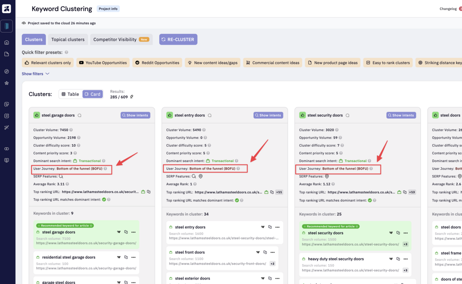
Task: Open top ranking URL in steel garage doors card
Action: (100, 192)
